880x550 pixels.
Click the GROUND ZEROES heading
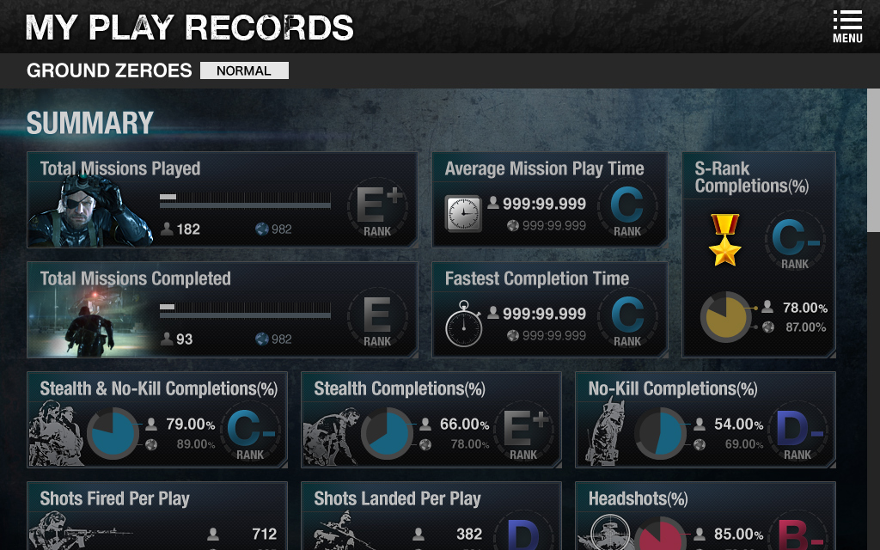click(x=109, y=70)
